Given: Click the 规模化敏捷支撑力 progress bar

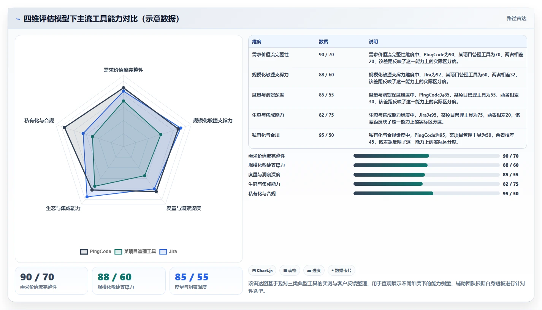Looking at the screenshot, I should (426, 165).
